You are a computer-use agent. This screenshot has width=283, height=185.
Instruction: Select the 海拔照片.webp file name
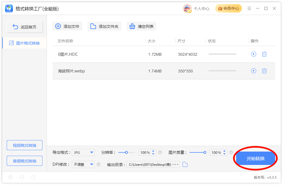pyautogui.click(x=71, y=71)
